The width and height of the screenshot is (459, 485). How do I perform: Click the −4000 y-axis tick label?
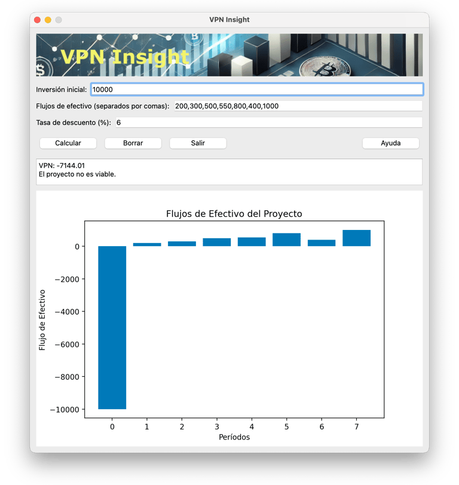point(67,312)
